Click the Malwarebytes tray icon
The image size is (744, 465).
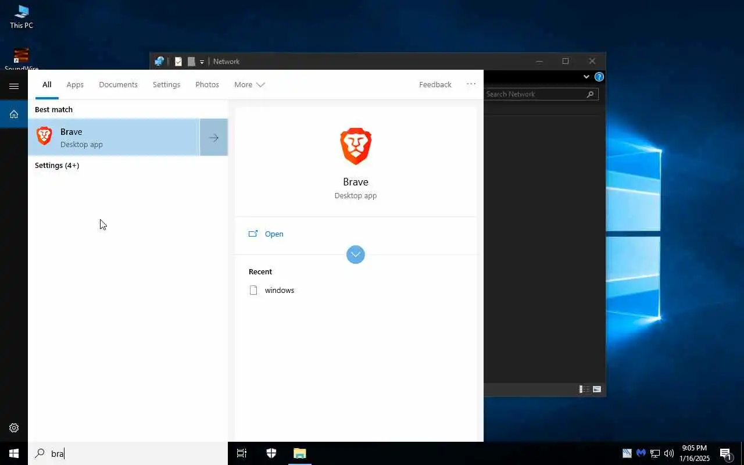pyautogui.click(x=641, y=453)
